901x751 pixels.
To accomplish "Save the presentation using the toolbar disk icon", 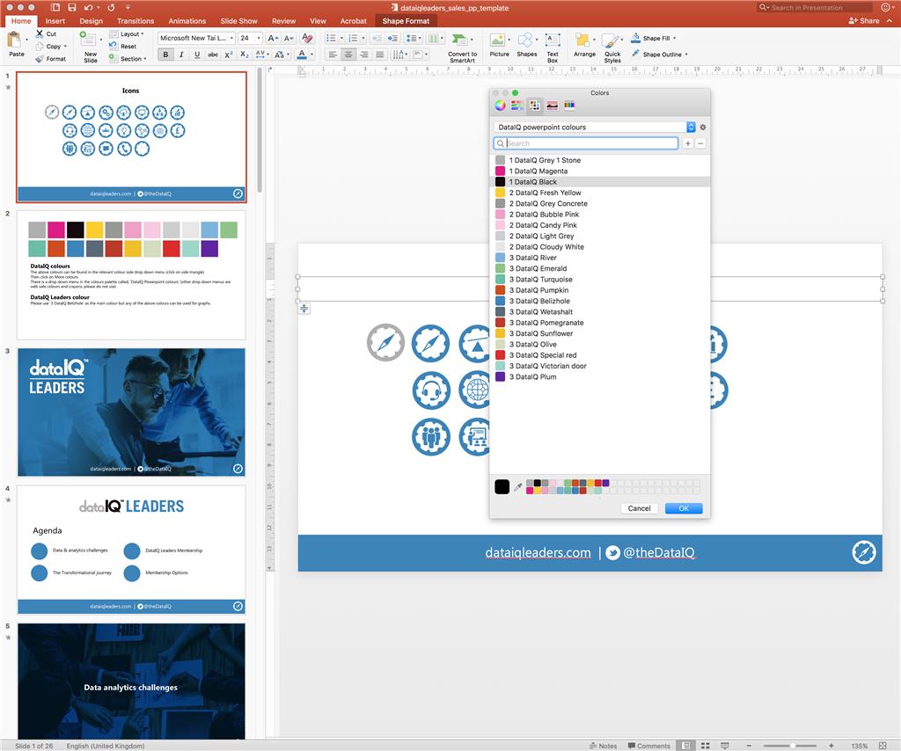I will point(72,7).
